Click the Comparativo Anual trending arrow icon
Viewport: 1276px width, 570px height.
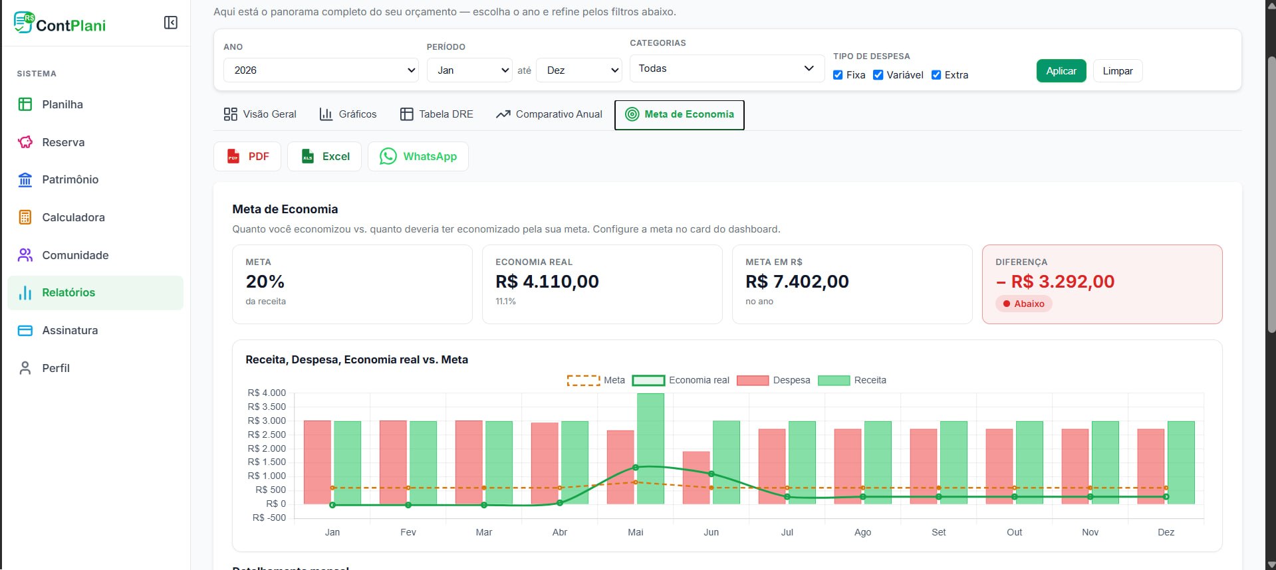tap(503, 114)
